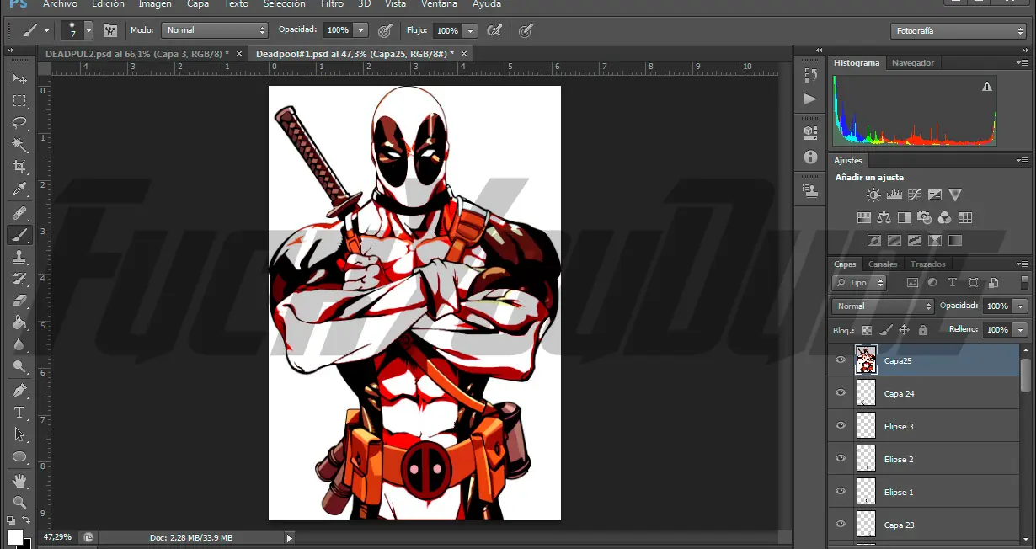Select the Magic Wand tool

pos(19,145)
